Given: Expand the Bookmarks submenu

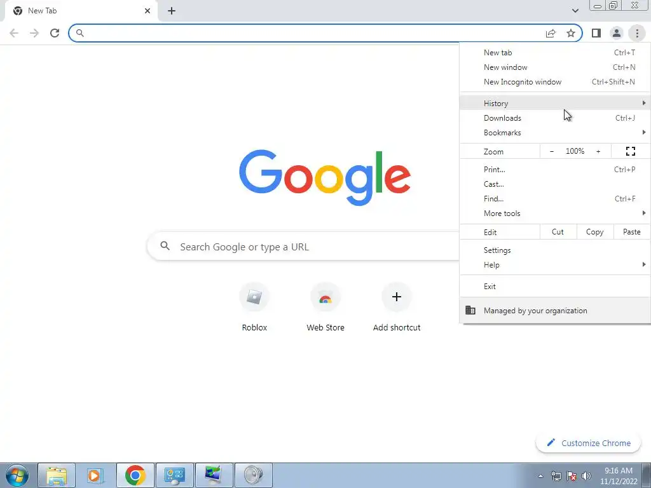Looking at the screenshot, I should point(555,132).
